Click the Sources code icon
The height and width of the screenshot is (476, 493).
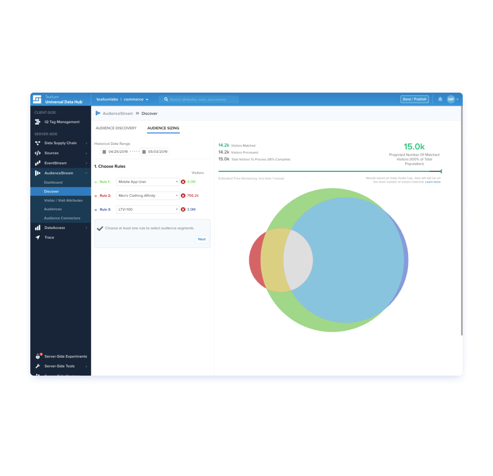pyautogui.click(x=38, y=153)
